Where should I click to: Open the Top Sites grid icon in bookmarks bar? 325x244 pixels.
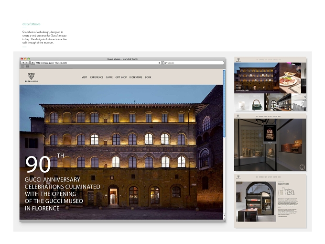tap(27, 67)
